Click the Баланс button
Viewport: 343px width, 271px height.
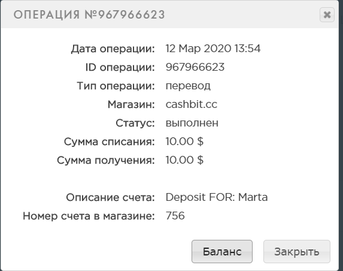222,251
